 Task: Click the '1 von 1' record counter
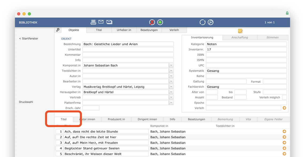click(x=269, y=22)
